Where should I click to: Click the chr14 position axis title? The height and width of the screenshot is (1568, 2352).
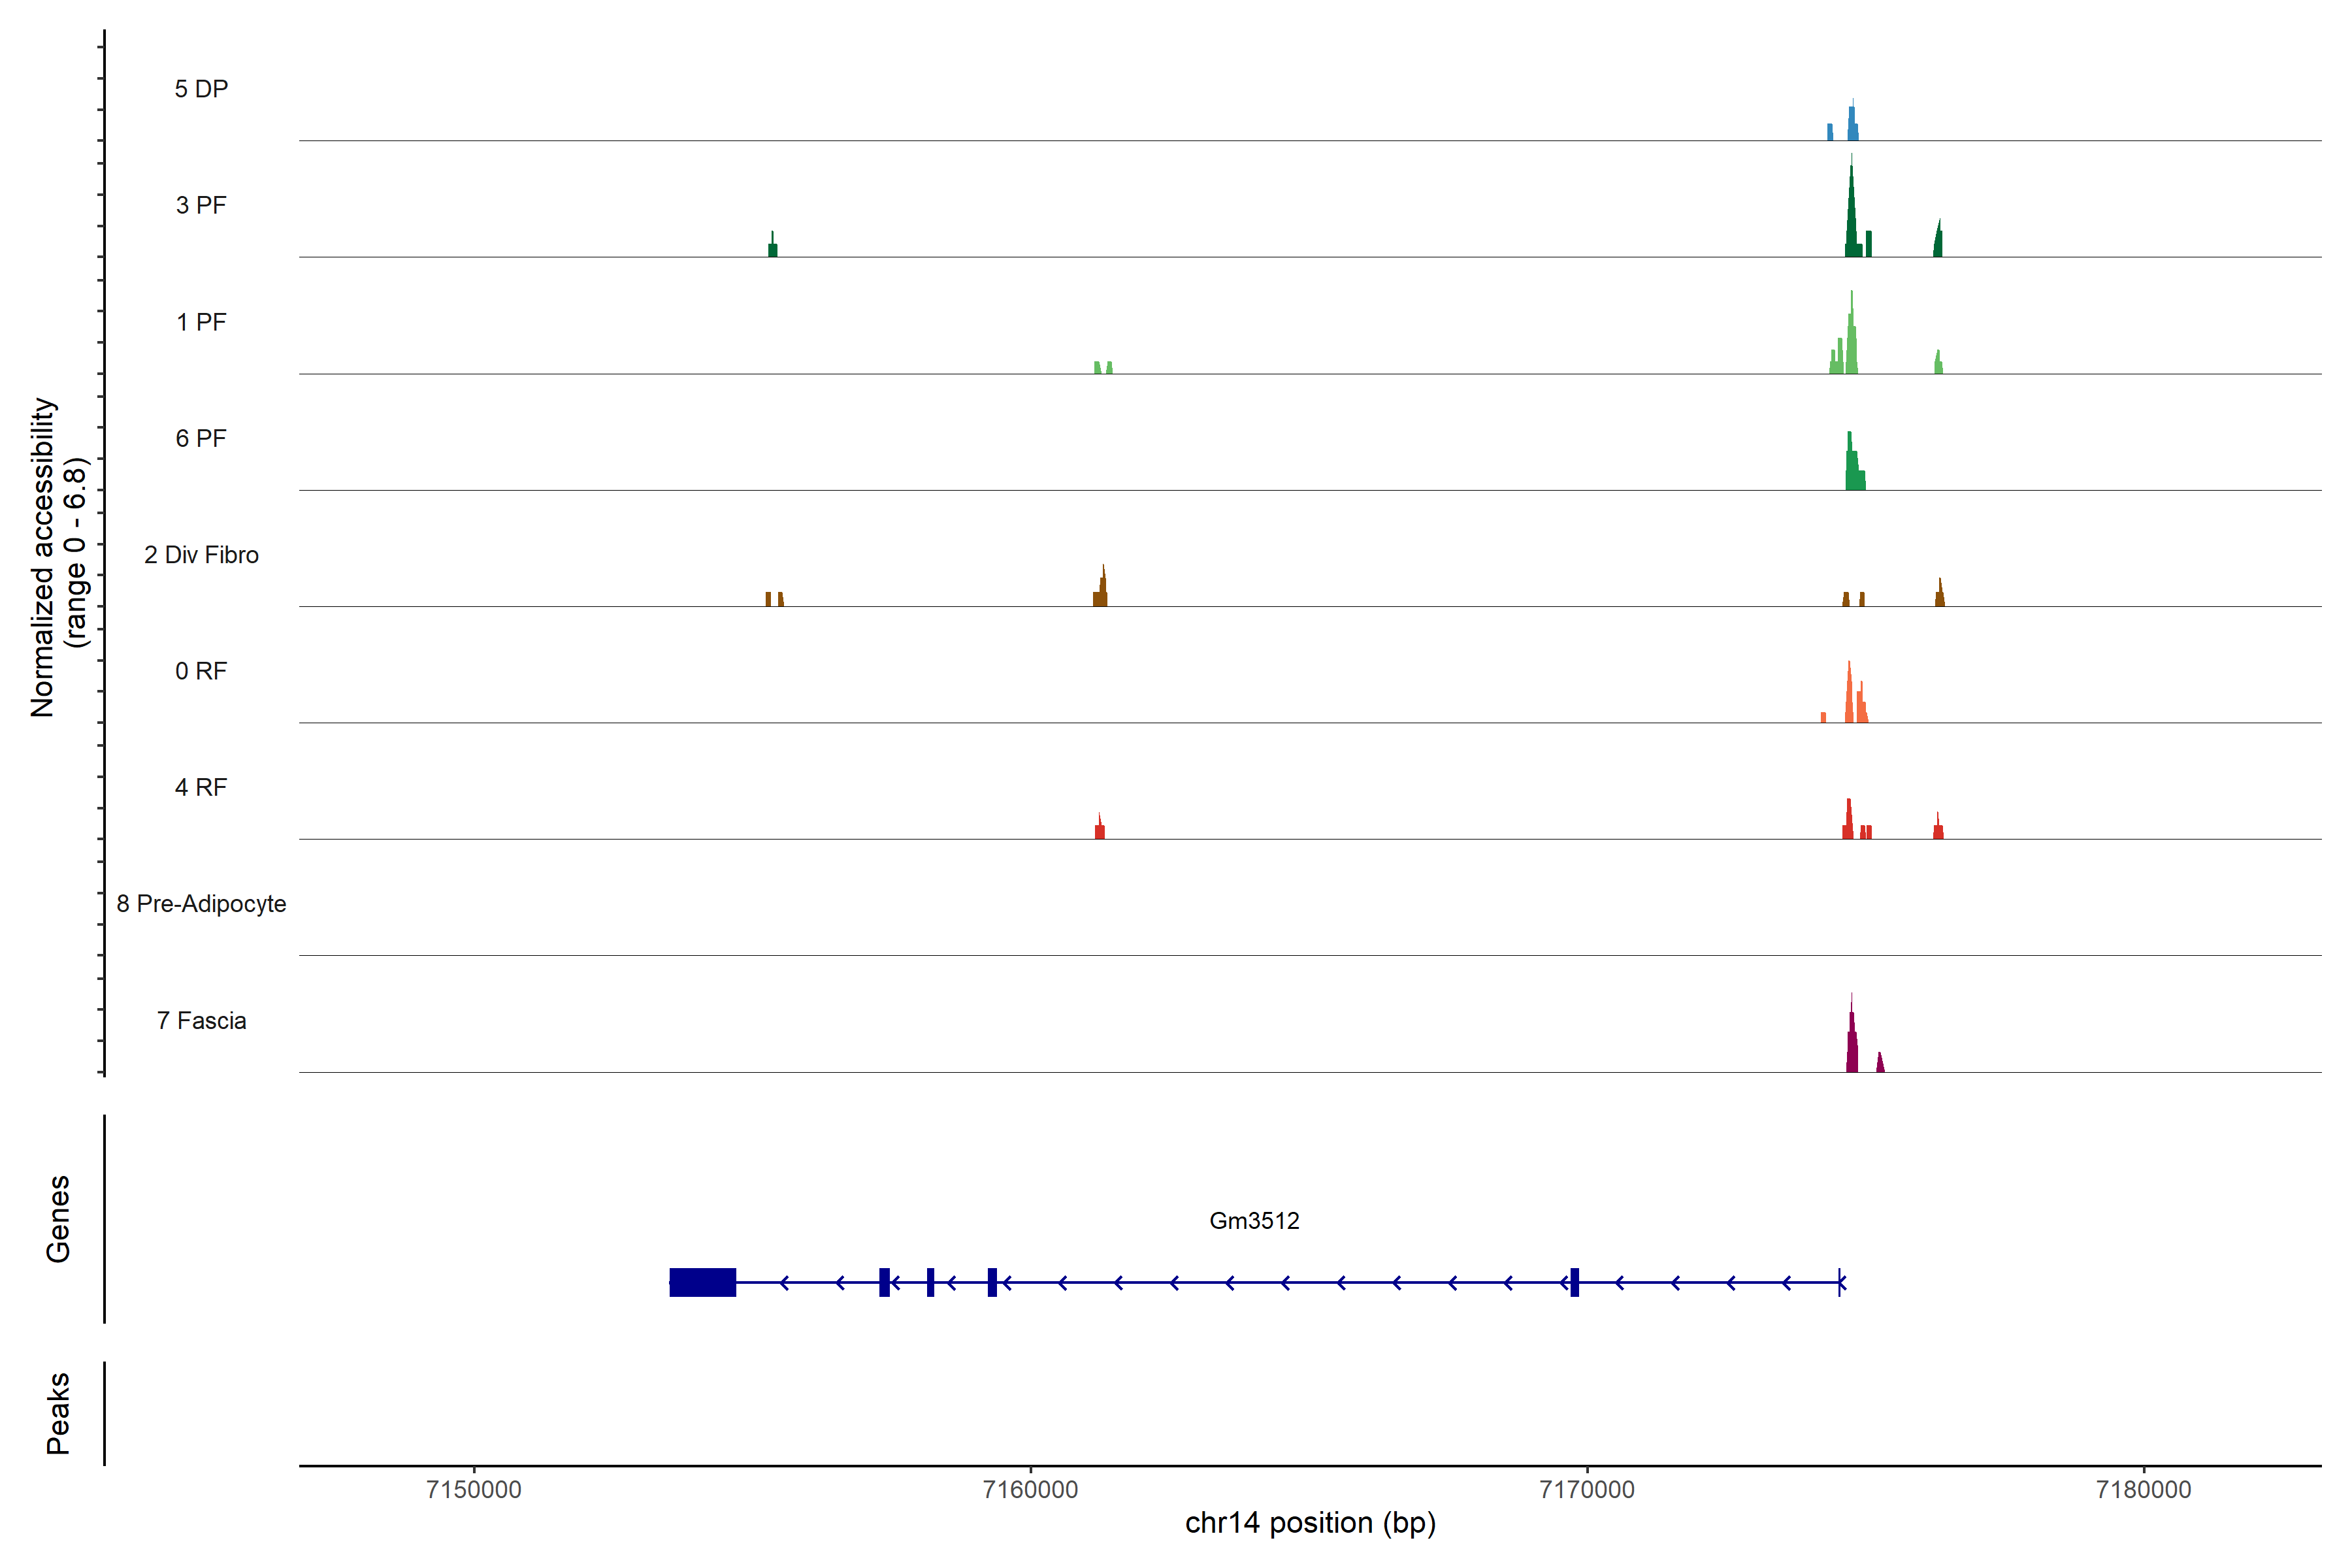(1310, 1523)
